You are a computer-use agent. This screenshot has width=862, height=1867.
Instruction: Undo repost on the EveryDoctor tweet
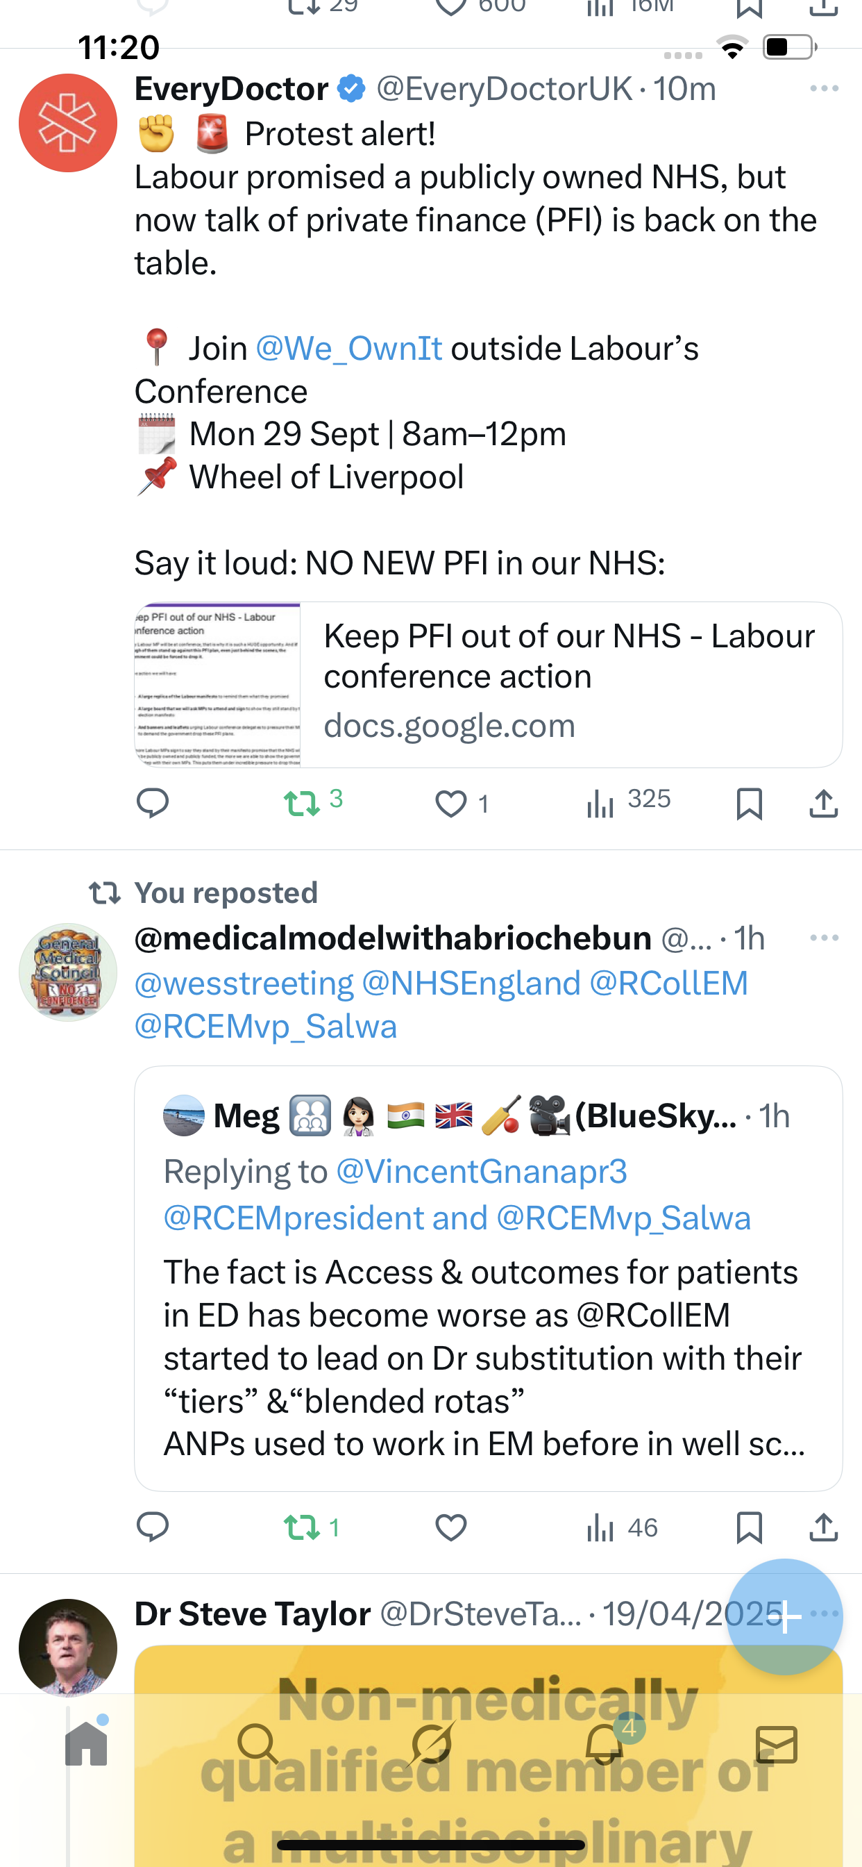[x=302, y=803]
